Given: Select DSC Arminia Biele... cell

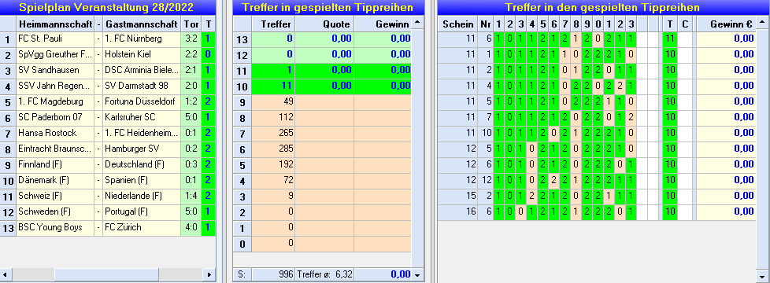Looking at the screenshot, I should (x=142, y=70).
